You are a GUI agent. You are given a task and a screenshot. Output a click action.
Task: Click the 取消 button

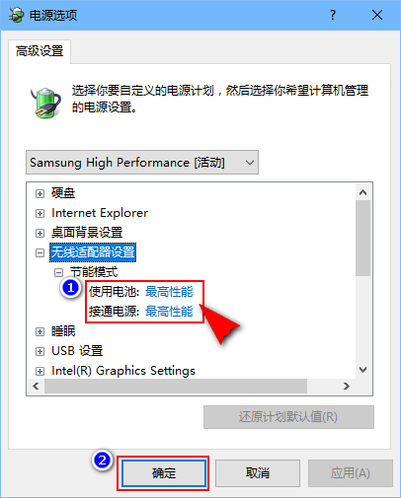coord(258,473)
